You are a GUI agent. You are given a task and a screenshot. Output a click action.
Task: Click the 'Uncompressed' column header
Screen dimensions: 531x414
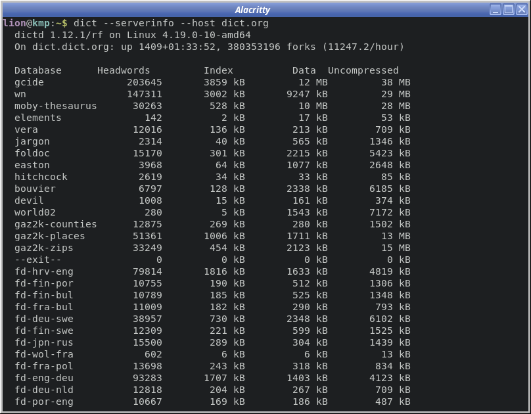tap(363, 70)
